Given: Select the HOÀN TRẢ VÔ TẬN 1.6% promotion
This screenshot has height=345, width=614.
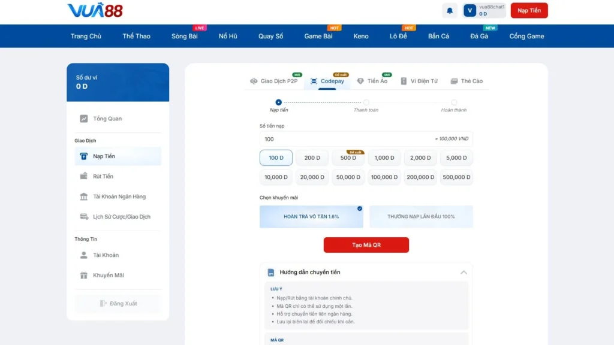Looking at the screenshot, I should point(311,217).
